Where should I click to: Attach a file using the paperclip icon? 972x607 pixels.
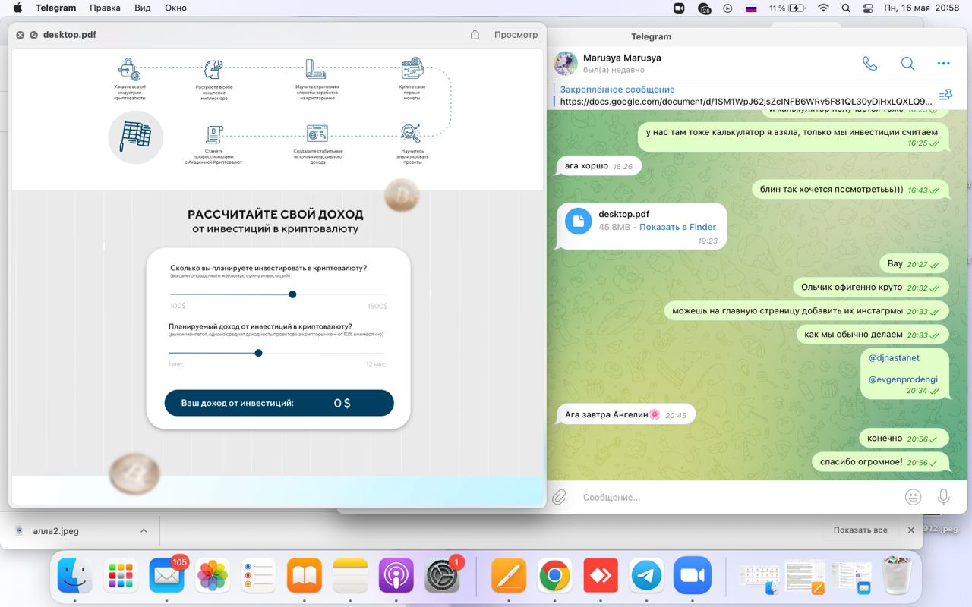(560, 497)
